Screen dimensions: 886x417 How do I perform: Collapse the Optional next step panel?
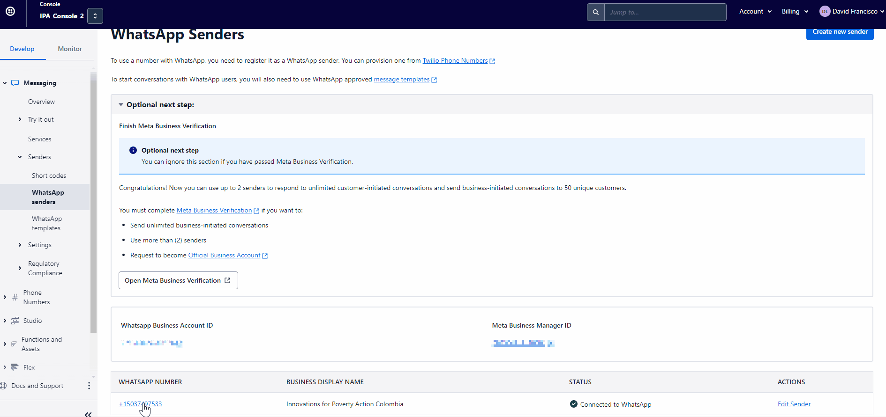(121, 104)
